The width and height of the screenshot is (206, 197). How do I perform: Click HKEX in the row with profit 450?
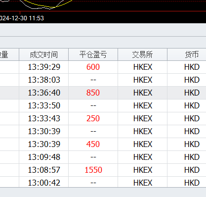143,144
